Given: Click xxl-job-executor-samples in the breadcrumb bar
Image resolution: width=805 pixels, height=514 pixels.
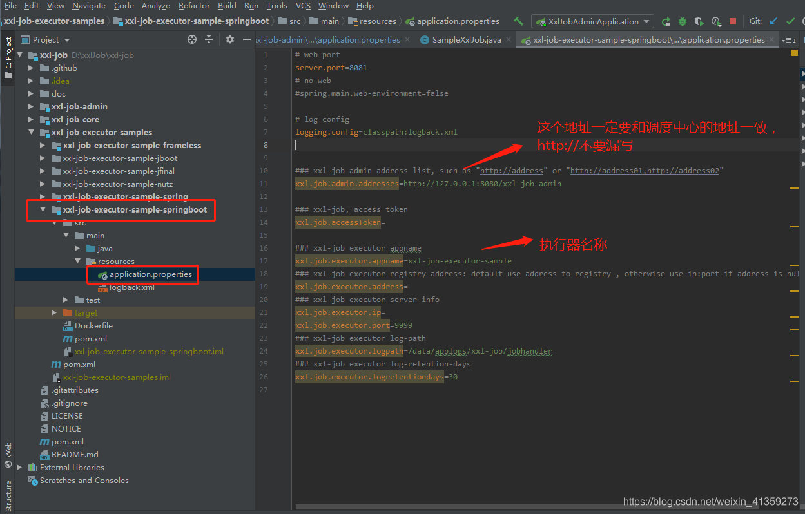Looking at the screenshot, I should 54,21.
